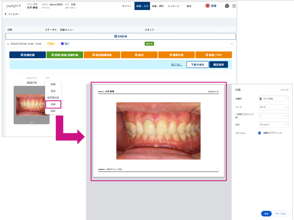Screen dimensions: 294x220
Task: Click the 鈴木 治 staff tag
Action: point(149,44)
